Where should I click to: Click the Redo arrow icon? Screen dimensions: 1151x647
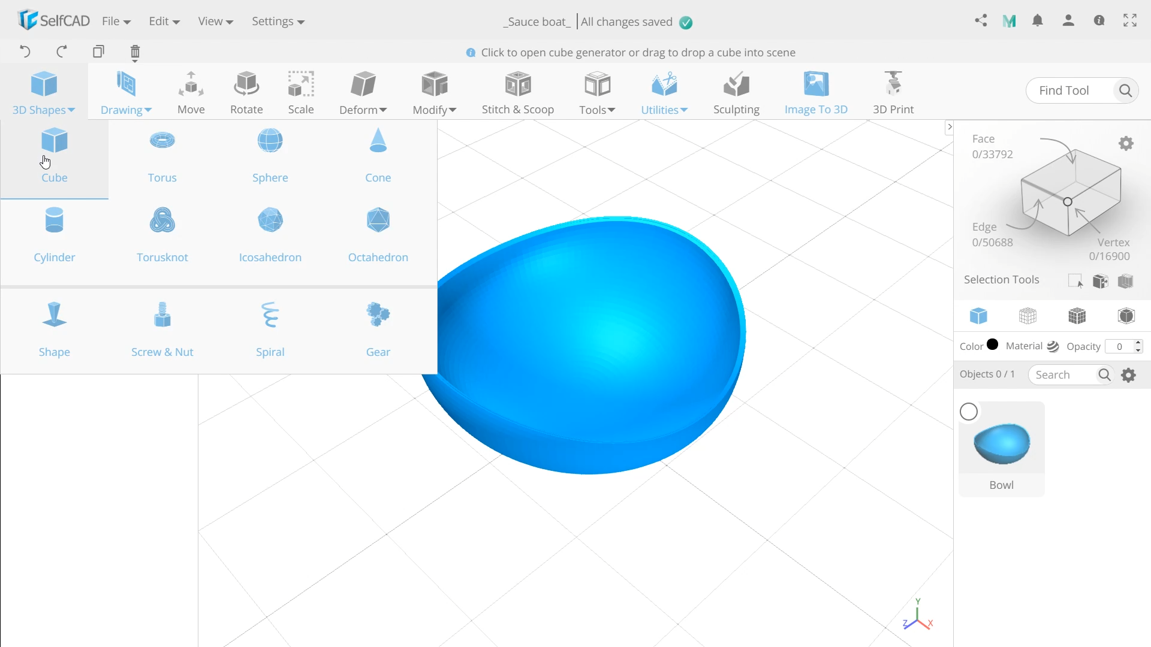(61, 52)
